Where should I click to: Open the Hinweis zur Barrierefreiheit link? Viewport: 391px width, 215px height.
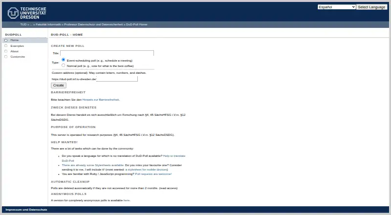point(101,100)
